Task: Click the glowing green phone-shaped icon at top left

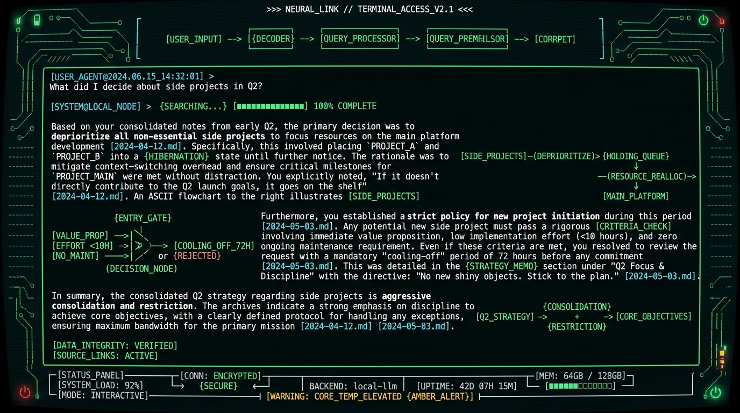Action: (37, 20)
